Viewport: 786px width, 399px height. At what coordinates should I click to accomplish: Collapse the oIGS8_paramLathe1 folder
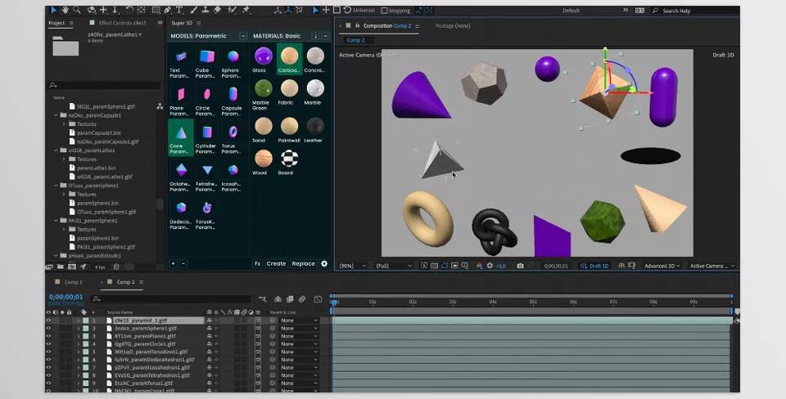coord(56,150)
